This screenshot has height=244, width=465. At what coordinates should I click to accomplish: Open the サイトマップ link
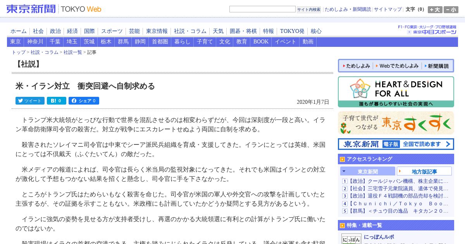(x=388, y=9)
